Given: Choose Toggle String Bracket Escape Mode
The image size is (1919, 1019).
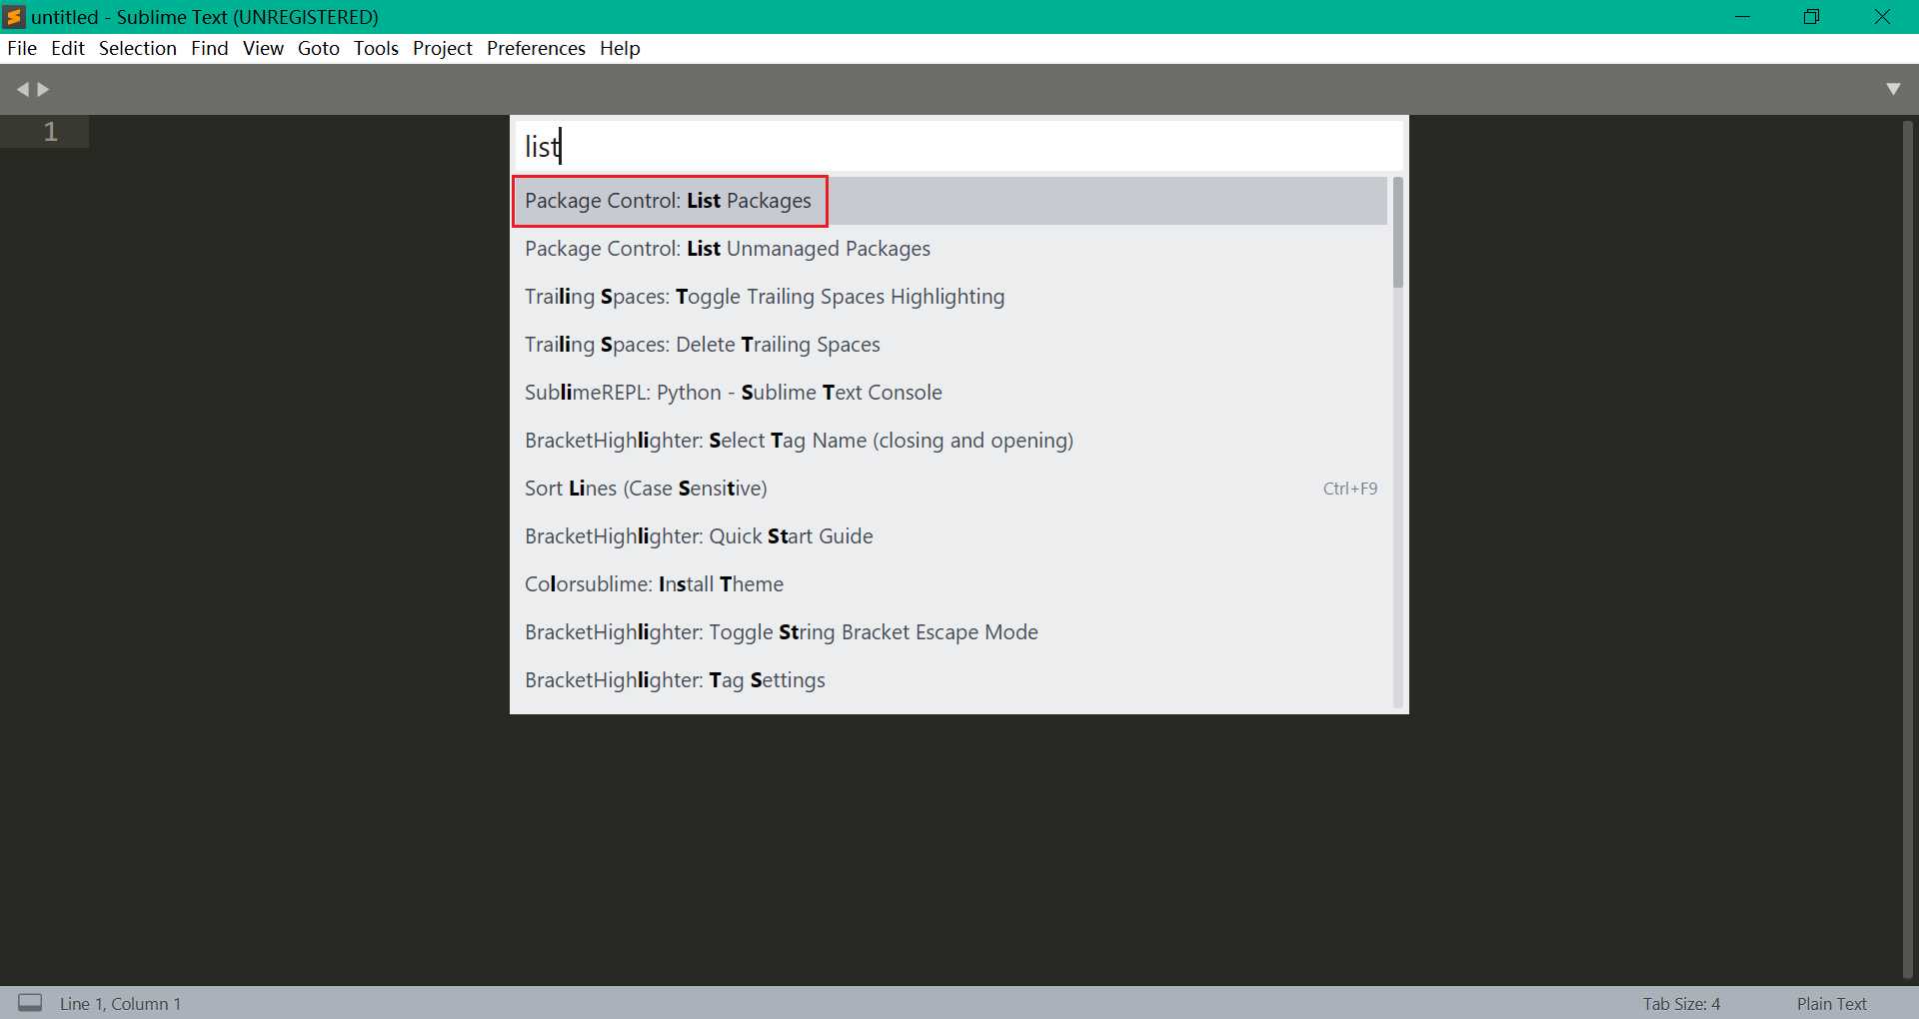Looking at the screenshot, I should click(951, 632).
